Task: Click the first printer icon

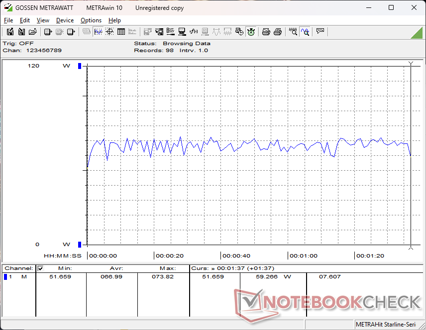Action: click(x=266, y=32)
